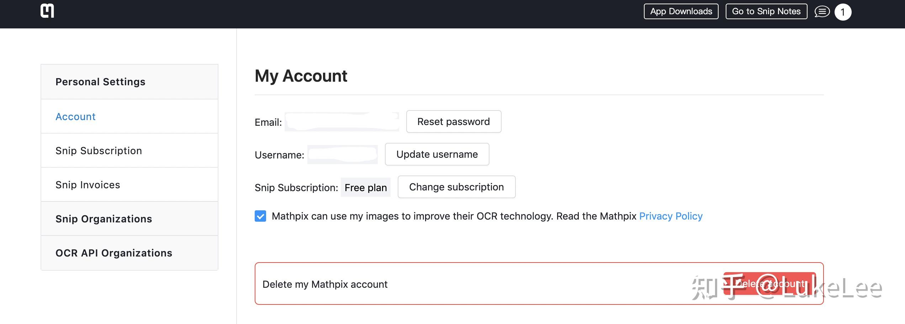This screenshot has height=324, width=905.
Task: Click the App Downloads button
Action: coord(681,11)
